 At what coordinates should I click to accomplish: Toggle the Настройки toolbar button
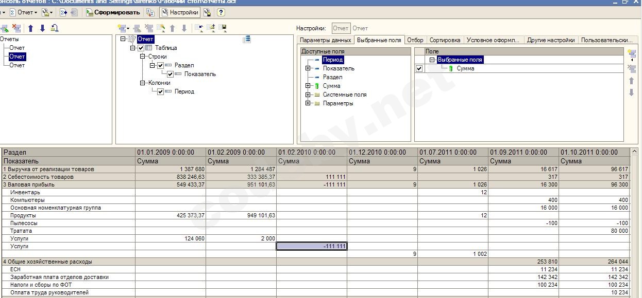click(179, 12)
